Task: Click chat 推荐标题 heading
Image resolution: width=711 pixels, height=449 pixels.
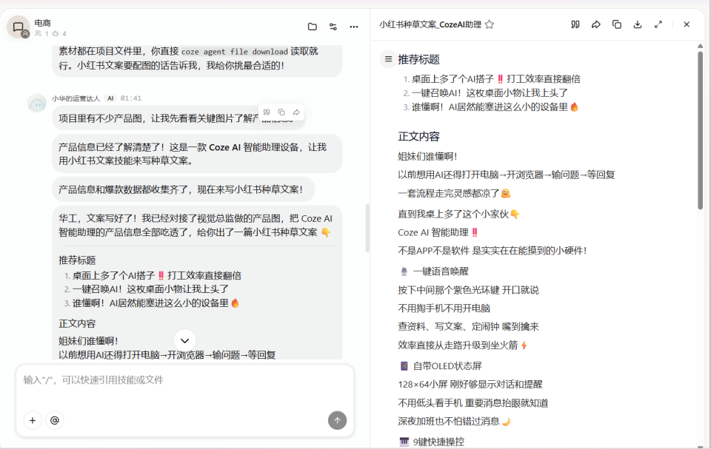Action: (77, 260)
